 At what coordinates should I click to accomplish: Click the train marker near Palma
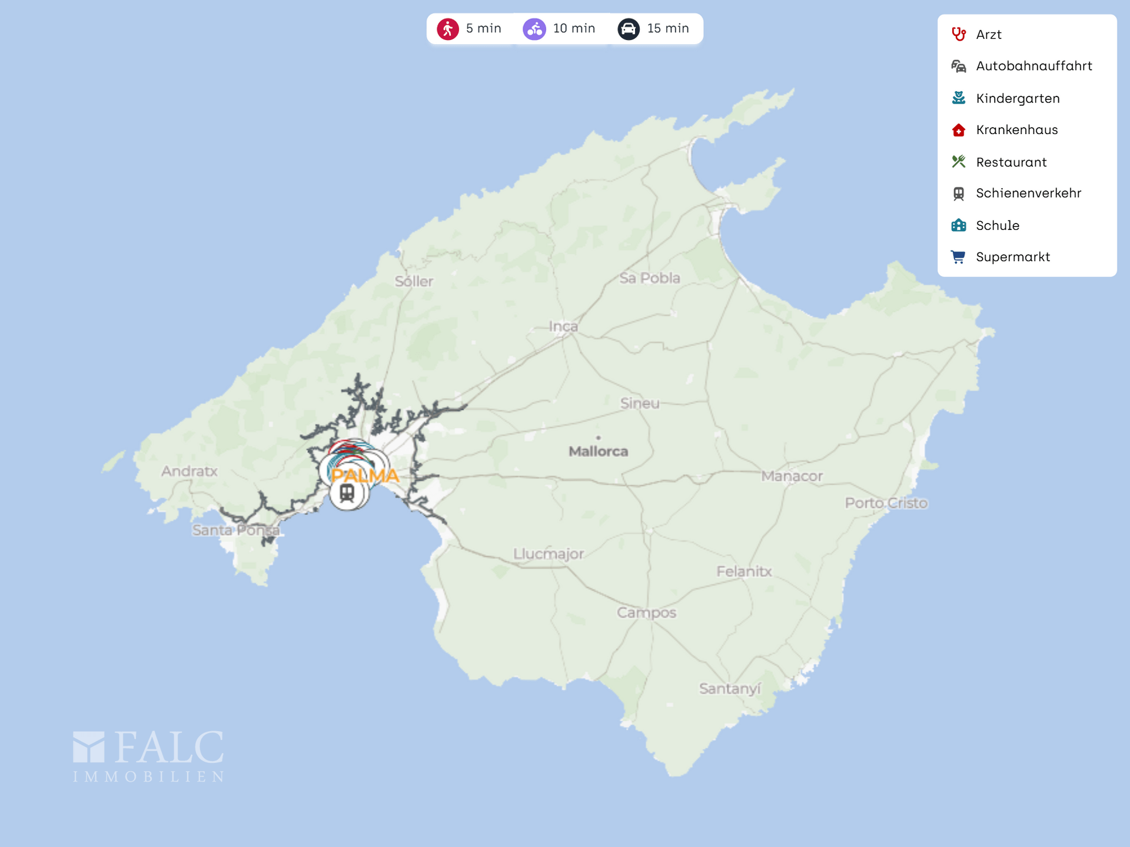tap(347, 493)
